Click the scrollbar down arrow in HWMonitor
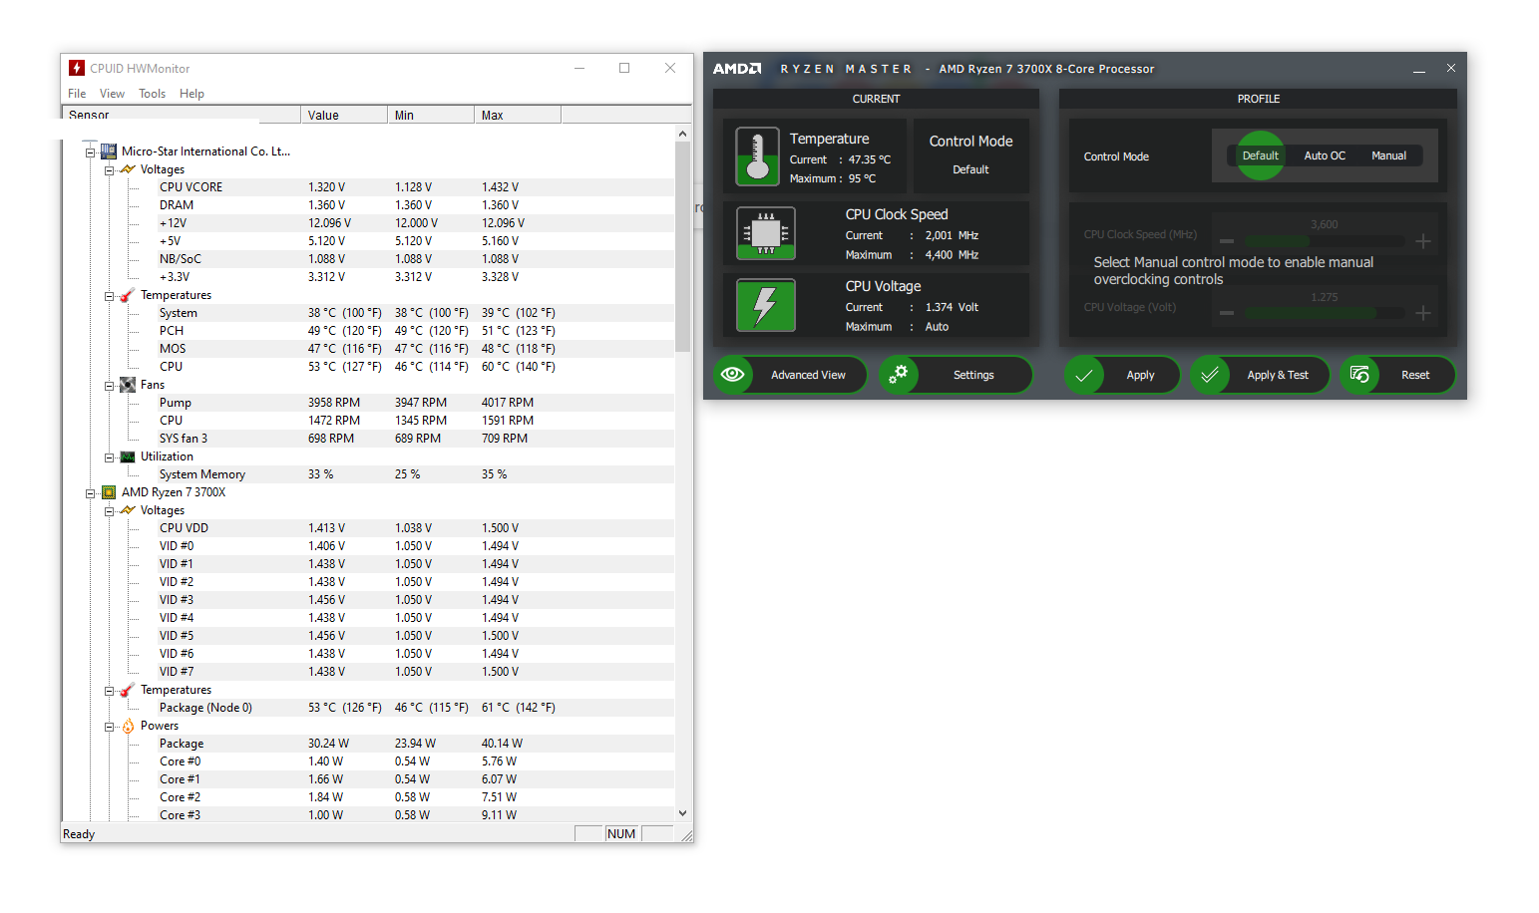Image resolution: width=1539 pixels, height=913 pixels. (x=683, y=813)
